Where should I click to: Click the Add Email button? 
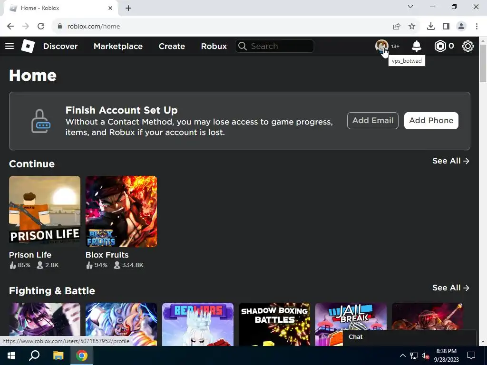click(x=373, y=120)
